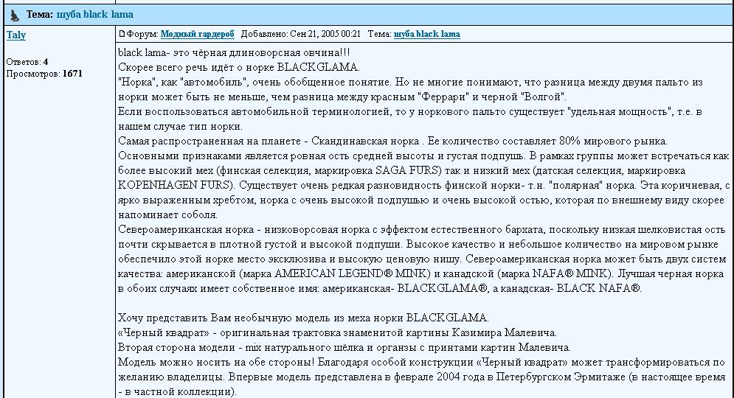Screen dimensions: 734x398
Task: Click the line "Скорее всего речь идёт о норке BLACKGLAMA."
Action: [x=239, y=67]
